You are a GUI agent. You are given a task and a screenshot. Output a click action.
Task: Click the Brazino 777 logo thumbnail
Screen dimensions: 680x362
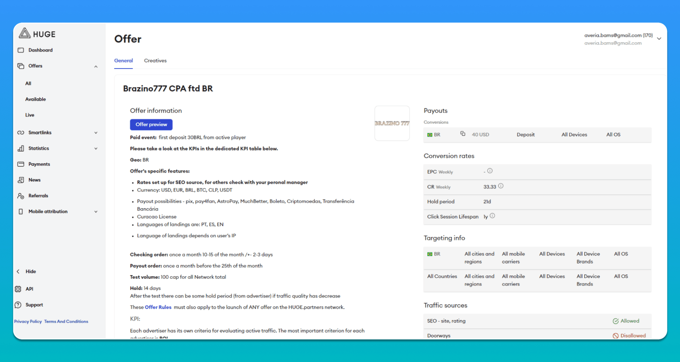pos(392,123)
